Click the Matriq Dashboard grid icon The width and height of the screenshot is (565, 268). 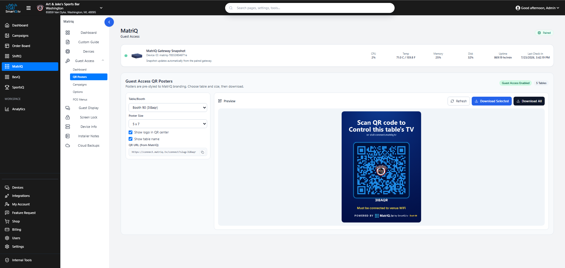tap(68, 33)
